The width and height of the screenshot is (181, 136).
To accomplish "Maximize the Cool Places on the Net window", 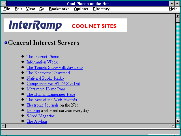I will (177, 4).
